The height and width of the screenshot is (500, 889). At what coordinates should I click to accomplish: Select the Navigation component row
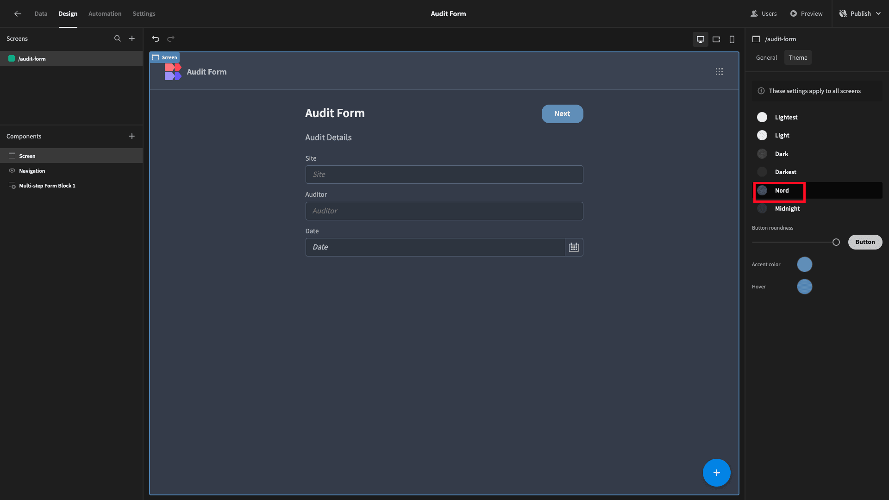click(x=71, y=171)
